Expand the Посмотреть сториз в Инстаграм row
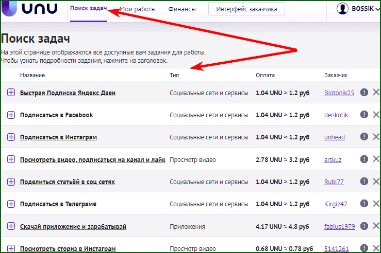Viewport: 381px width, 253px height. [x=11, y=248]
